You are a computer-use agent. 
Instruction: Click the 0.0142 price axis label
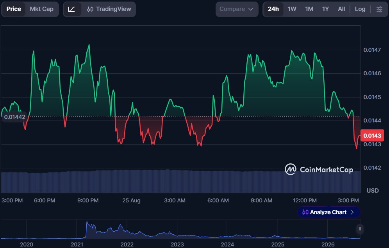372,168
